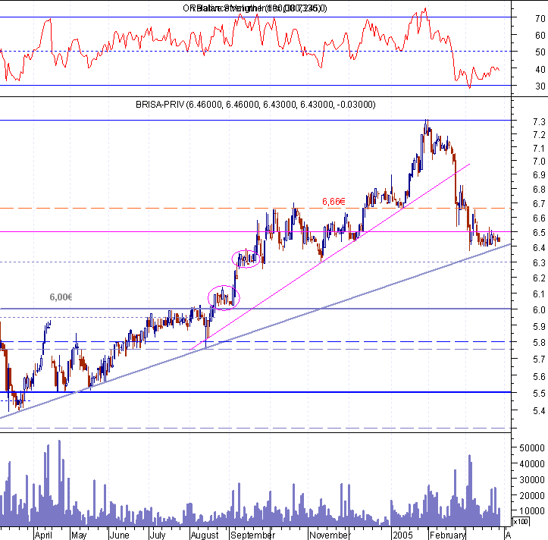
Task: Click the 60 level on the RSI scale
Action: (540, 36)
